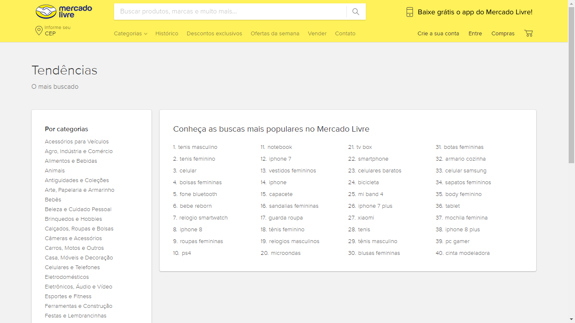The height and width of the screenshot is (323, 575).
Task: Click the phone app download icon
Action: tap(410, 12)
